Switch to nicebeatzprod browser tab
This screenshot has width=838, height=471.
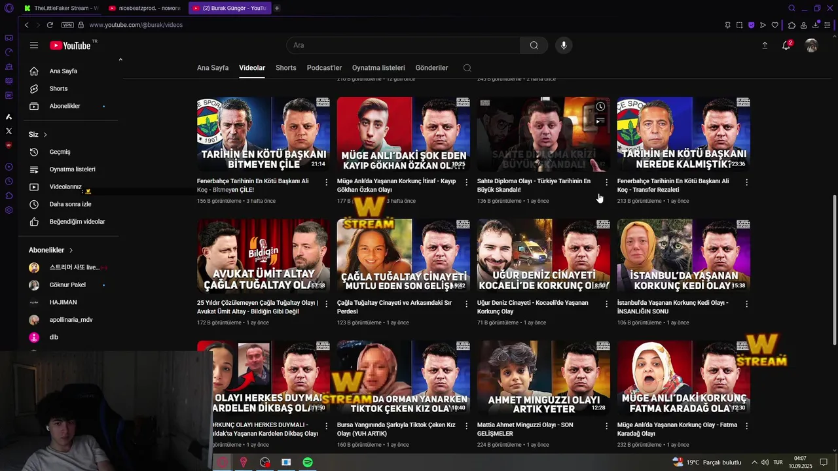click(144, 8)
